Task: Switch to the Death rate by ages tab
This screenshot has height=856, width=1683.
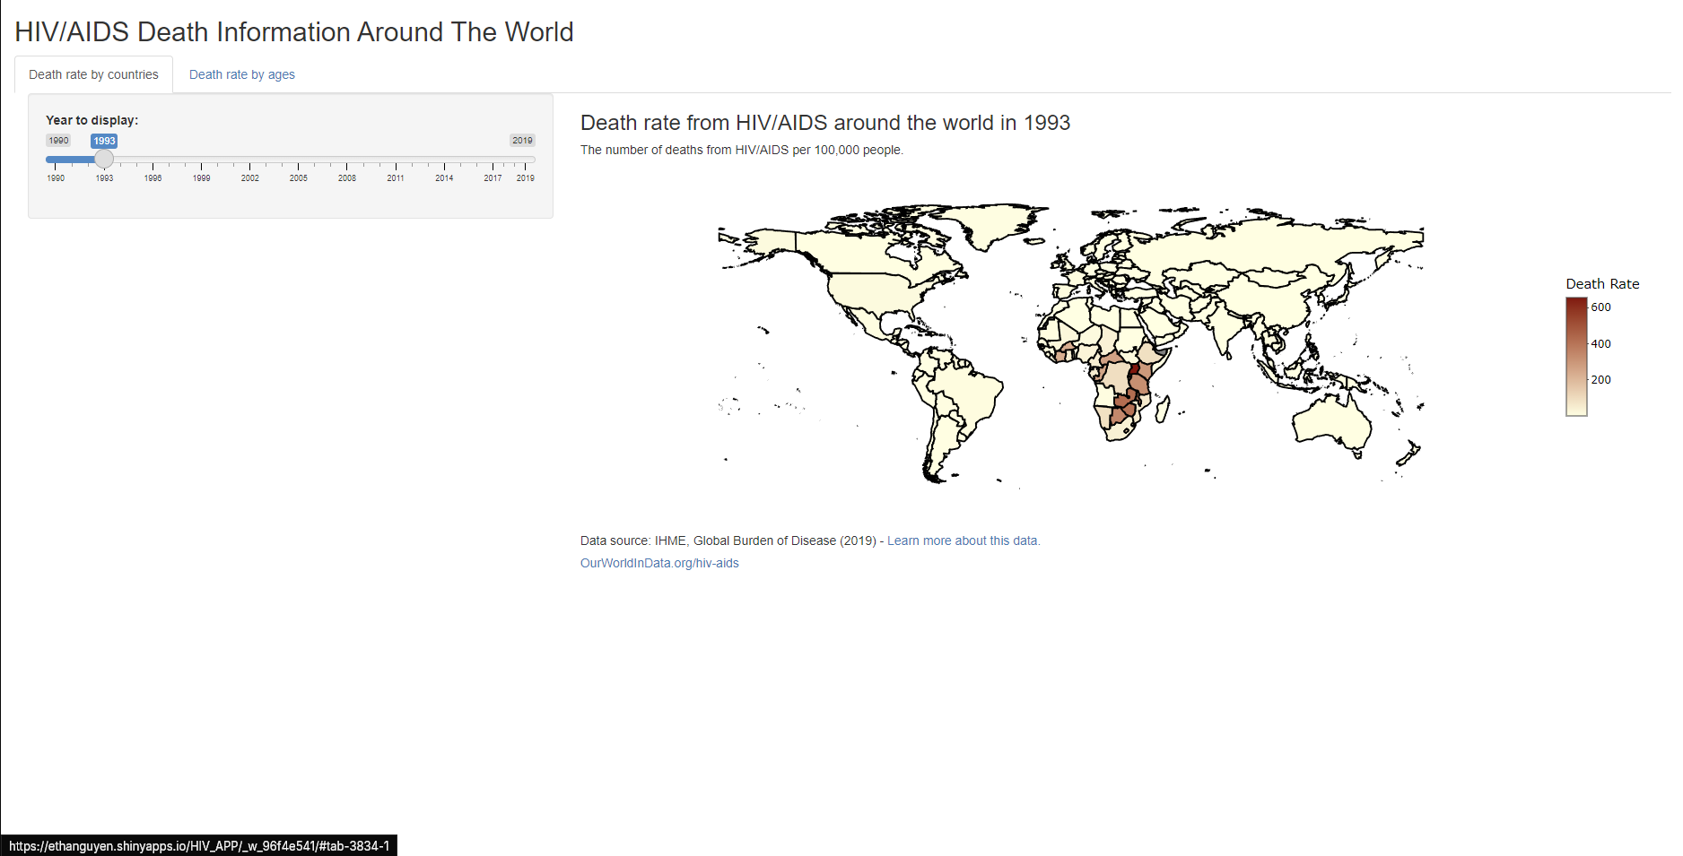Action: click(x=241, y=74)
